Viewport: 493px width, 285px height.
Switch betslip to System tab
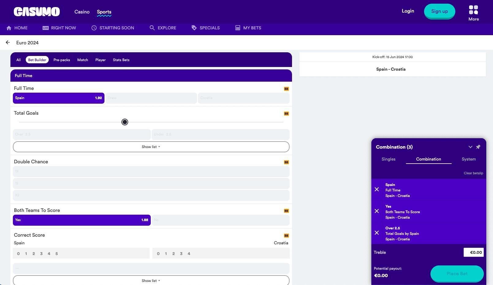click(x=469, y=159)
